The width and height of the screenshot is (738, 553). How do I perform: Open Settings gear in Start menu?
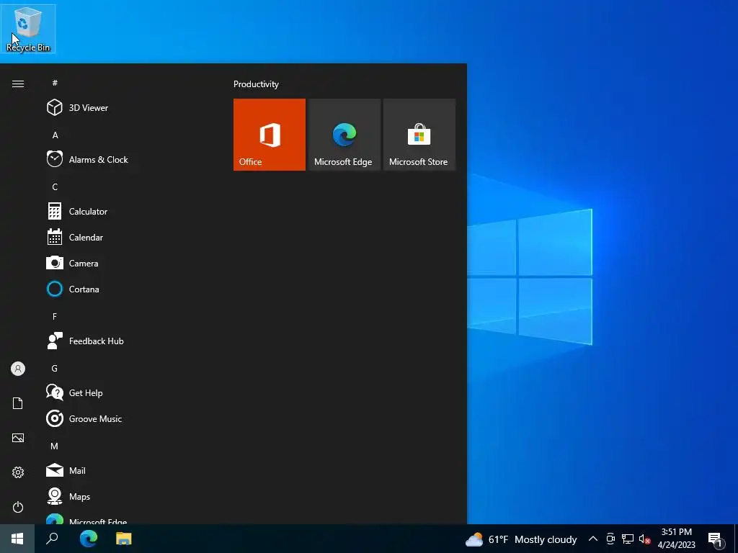[x=18, y=472]
